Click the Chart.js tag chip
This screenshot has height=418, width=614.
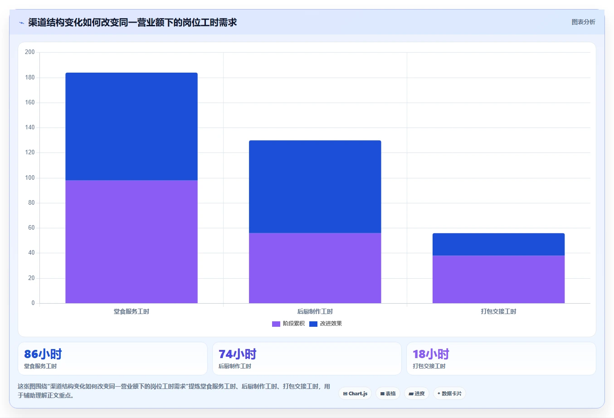[x=355, y=393]
